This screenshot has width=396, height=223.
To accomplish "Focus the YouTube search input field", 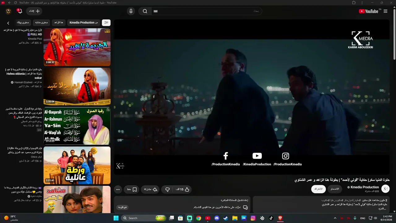I will coord(207,11).
